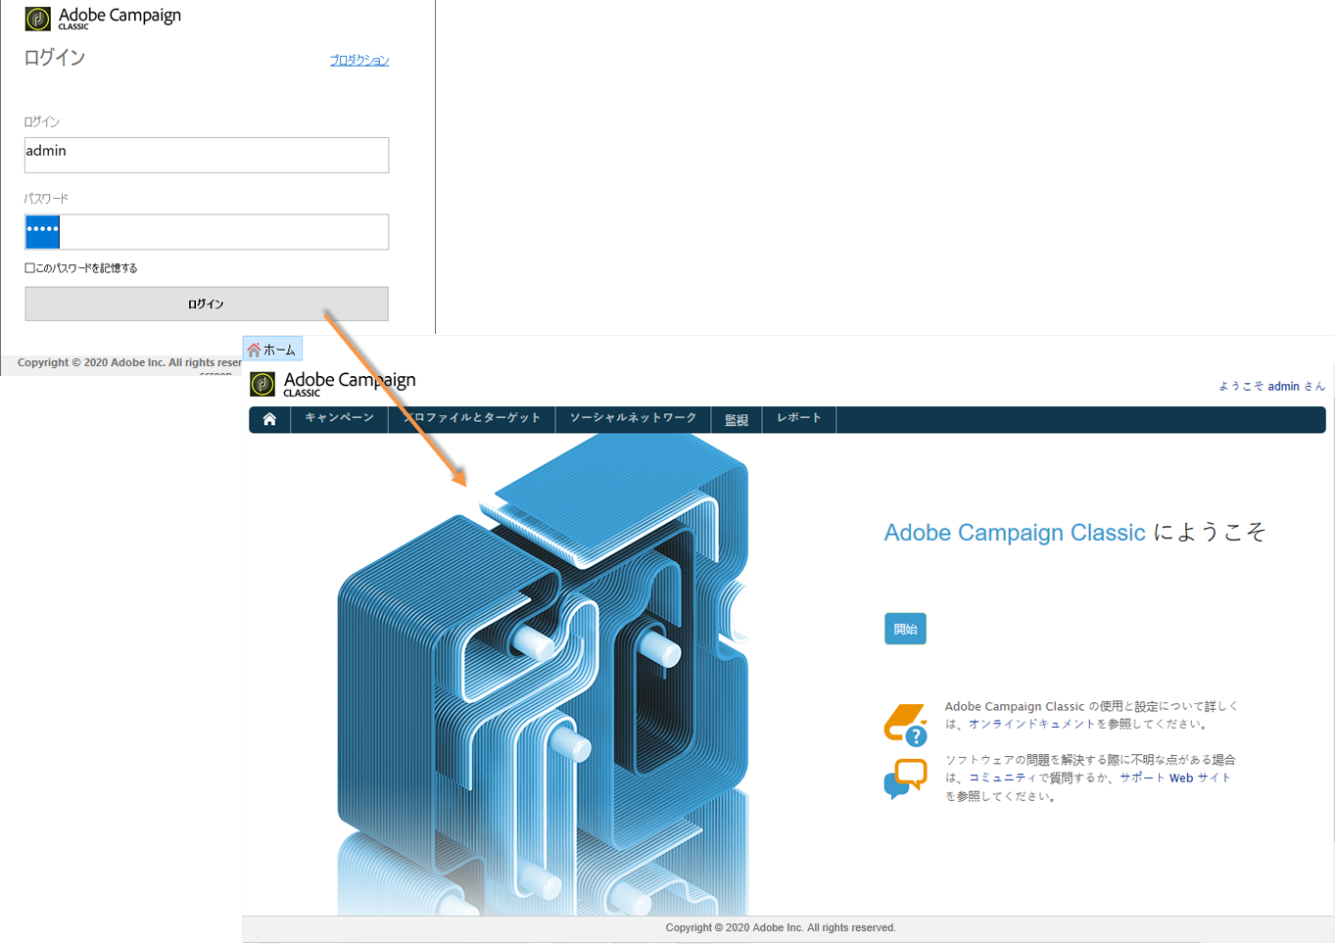The height and width of the screenshot is (944, 1335).
Task: Open the 監視 menu
Action: point(737,419)
